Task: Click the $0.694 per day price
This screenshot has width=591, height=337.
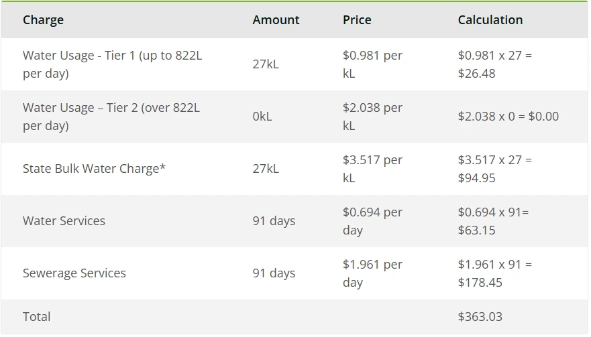Action: (372, 221)
